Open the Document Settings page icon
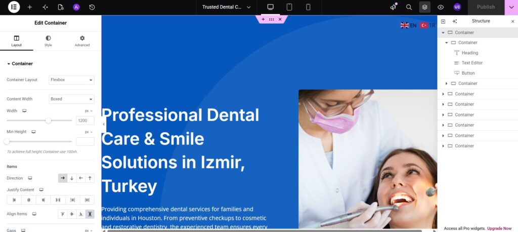 point(61,7)
